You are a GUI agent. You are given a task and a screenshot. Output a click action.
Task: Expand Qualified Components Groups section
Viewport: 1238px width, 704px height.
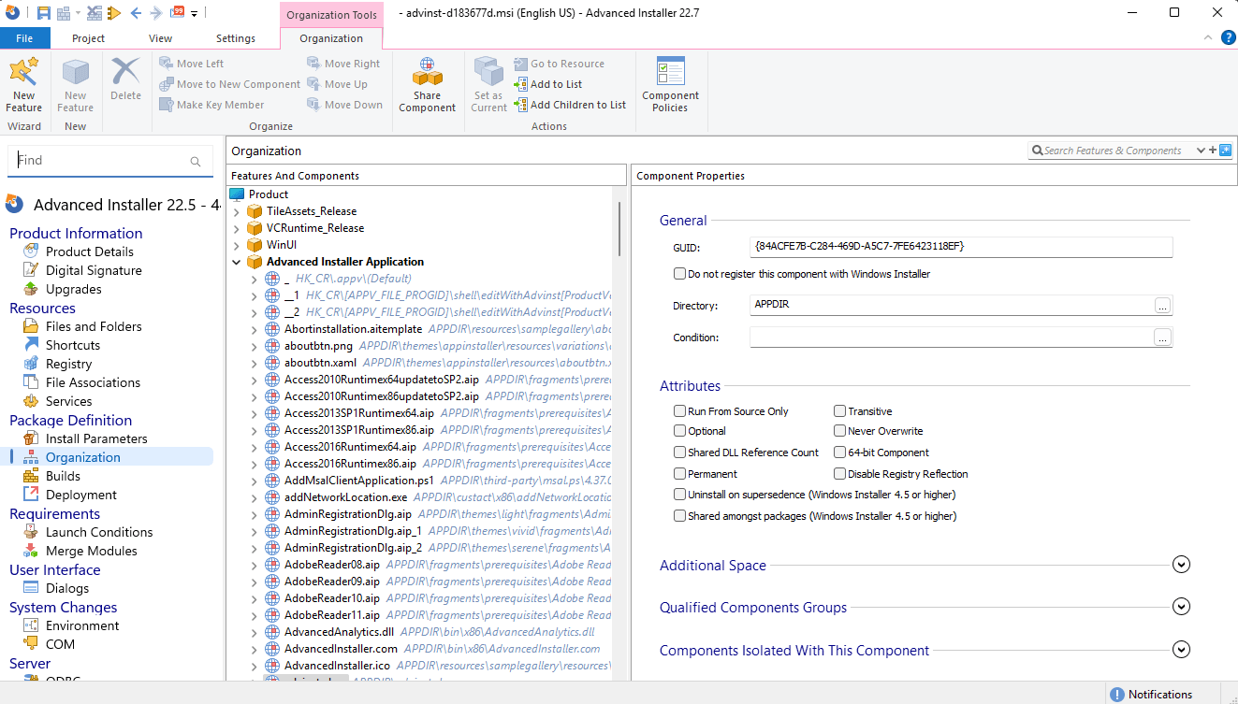[1181, 607]
